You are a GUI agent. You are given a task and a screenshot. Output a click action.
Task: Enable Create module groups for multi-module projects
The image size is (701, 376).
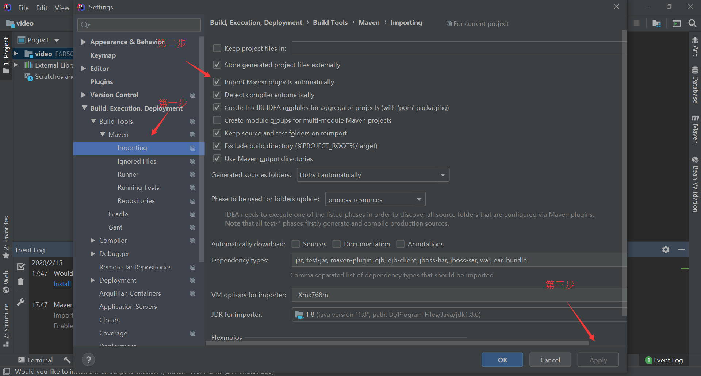[x=217, y=120]
